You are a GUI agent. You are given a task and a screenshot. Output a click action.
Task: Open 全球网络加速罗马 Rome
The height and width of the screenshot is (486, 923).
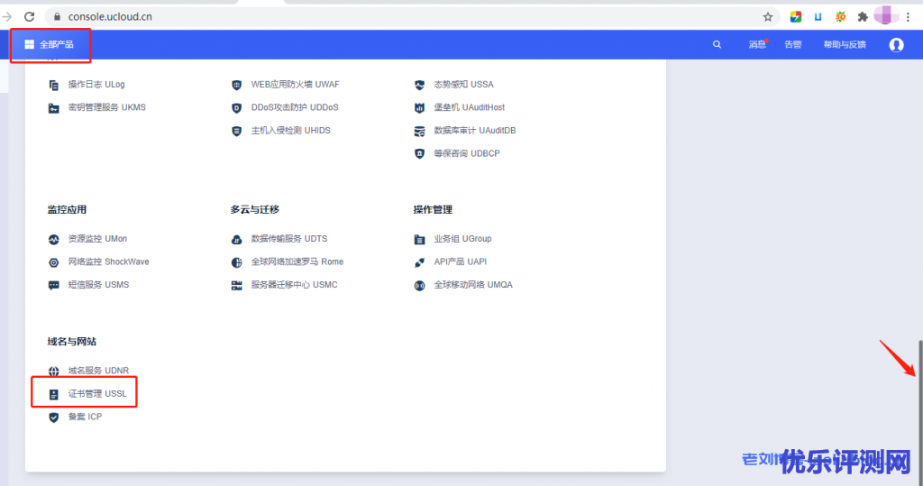click(x=297, y=261)
